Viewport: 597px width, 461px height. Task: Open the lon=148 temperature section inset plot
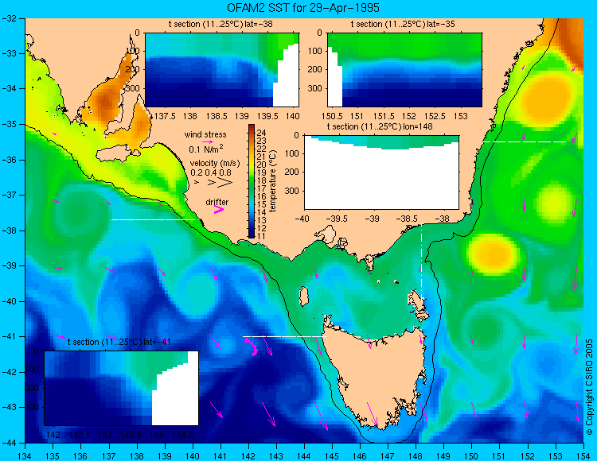[381, 172]
